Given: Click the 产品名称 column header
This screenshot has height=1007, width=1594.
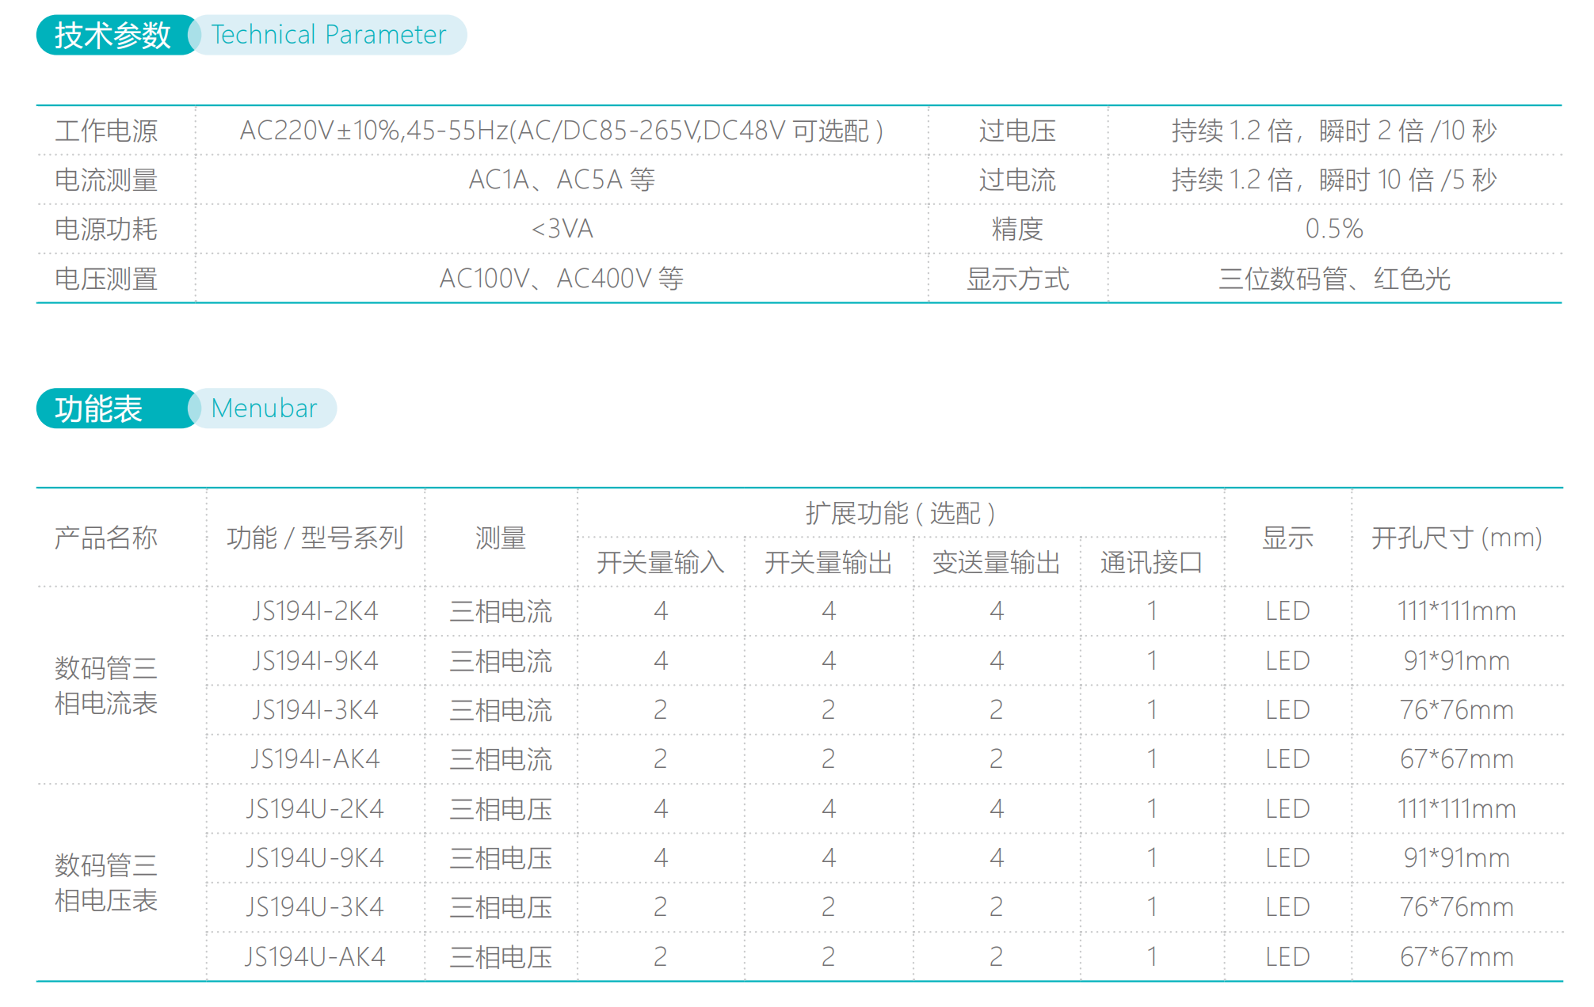Looking at the screenshot, I should point(105,537).
